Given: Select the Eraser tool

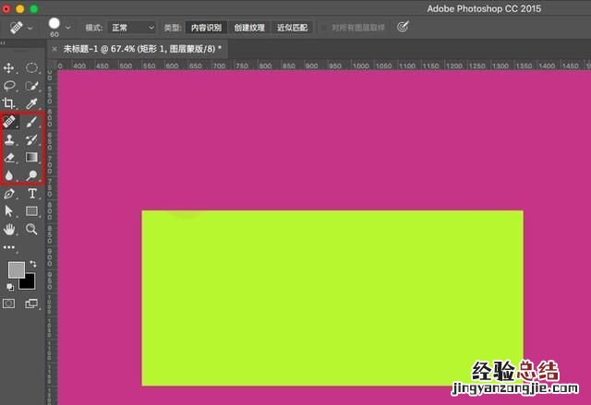Looking at the screenshot, I should (9, 158).
